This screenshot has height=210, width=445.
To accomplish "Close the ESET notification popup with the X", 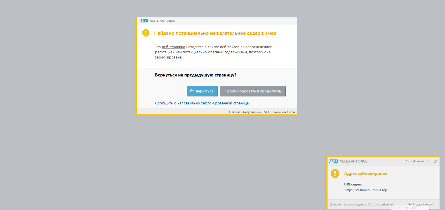I will click(x=436, y=161).
